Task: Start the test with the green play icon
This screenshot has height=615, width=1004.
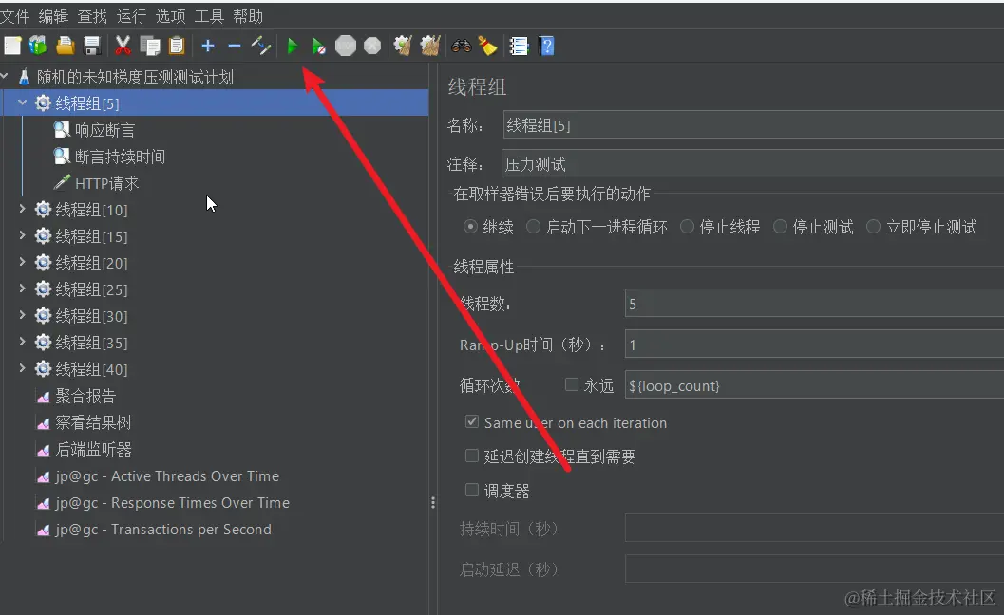Action: click(292, 45)
